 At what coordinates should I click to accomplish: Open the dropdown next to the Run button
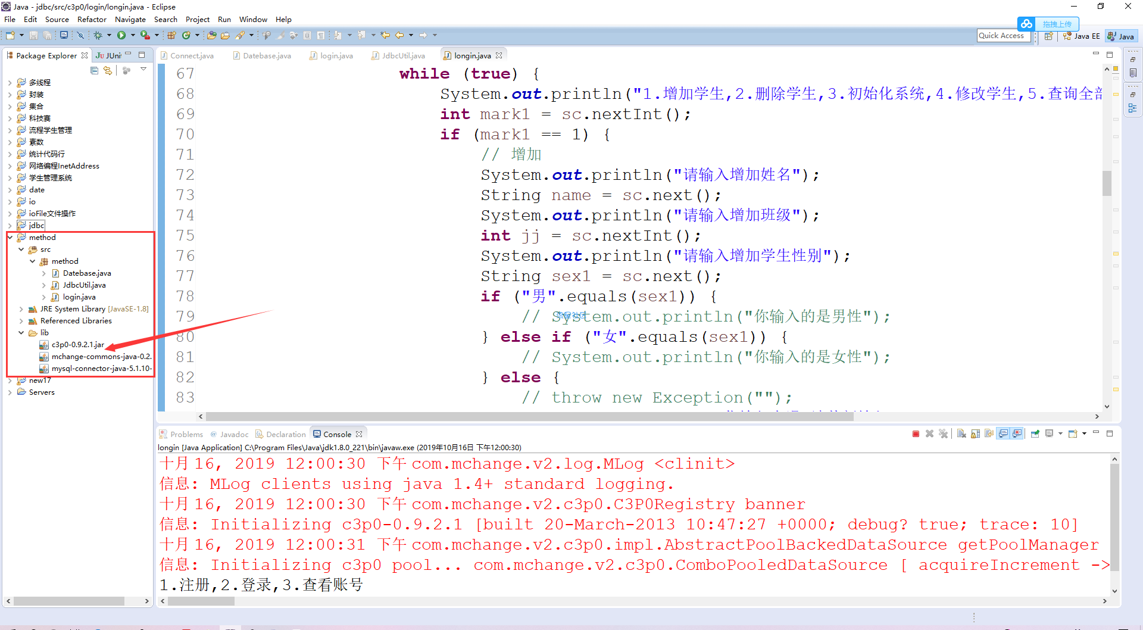(x=133, y=36)
